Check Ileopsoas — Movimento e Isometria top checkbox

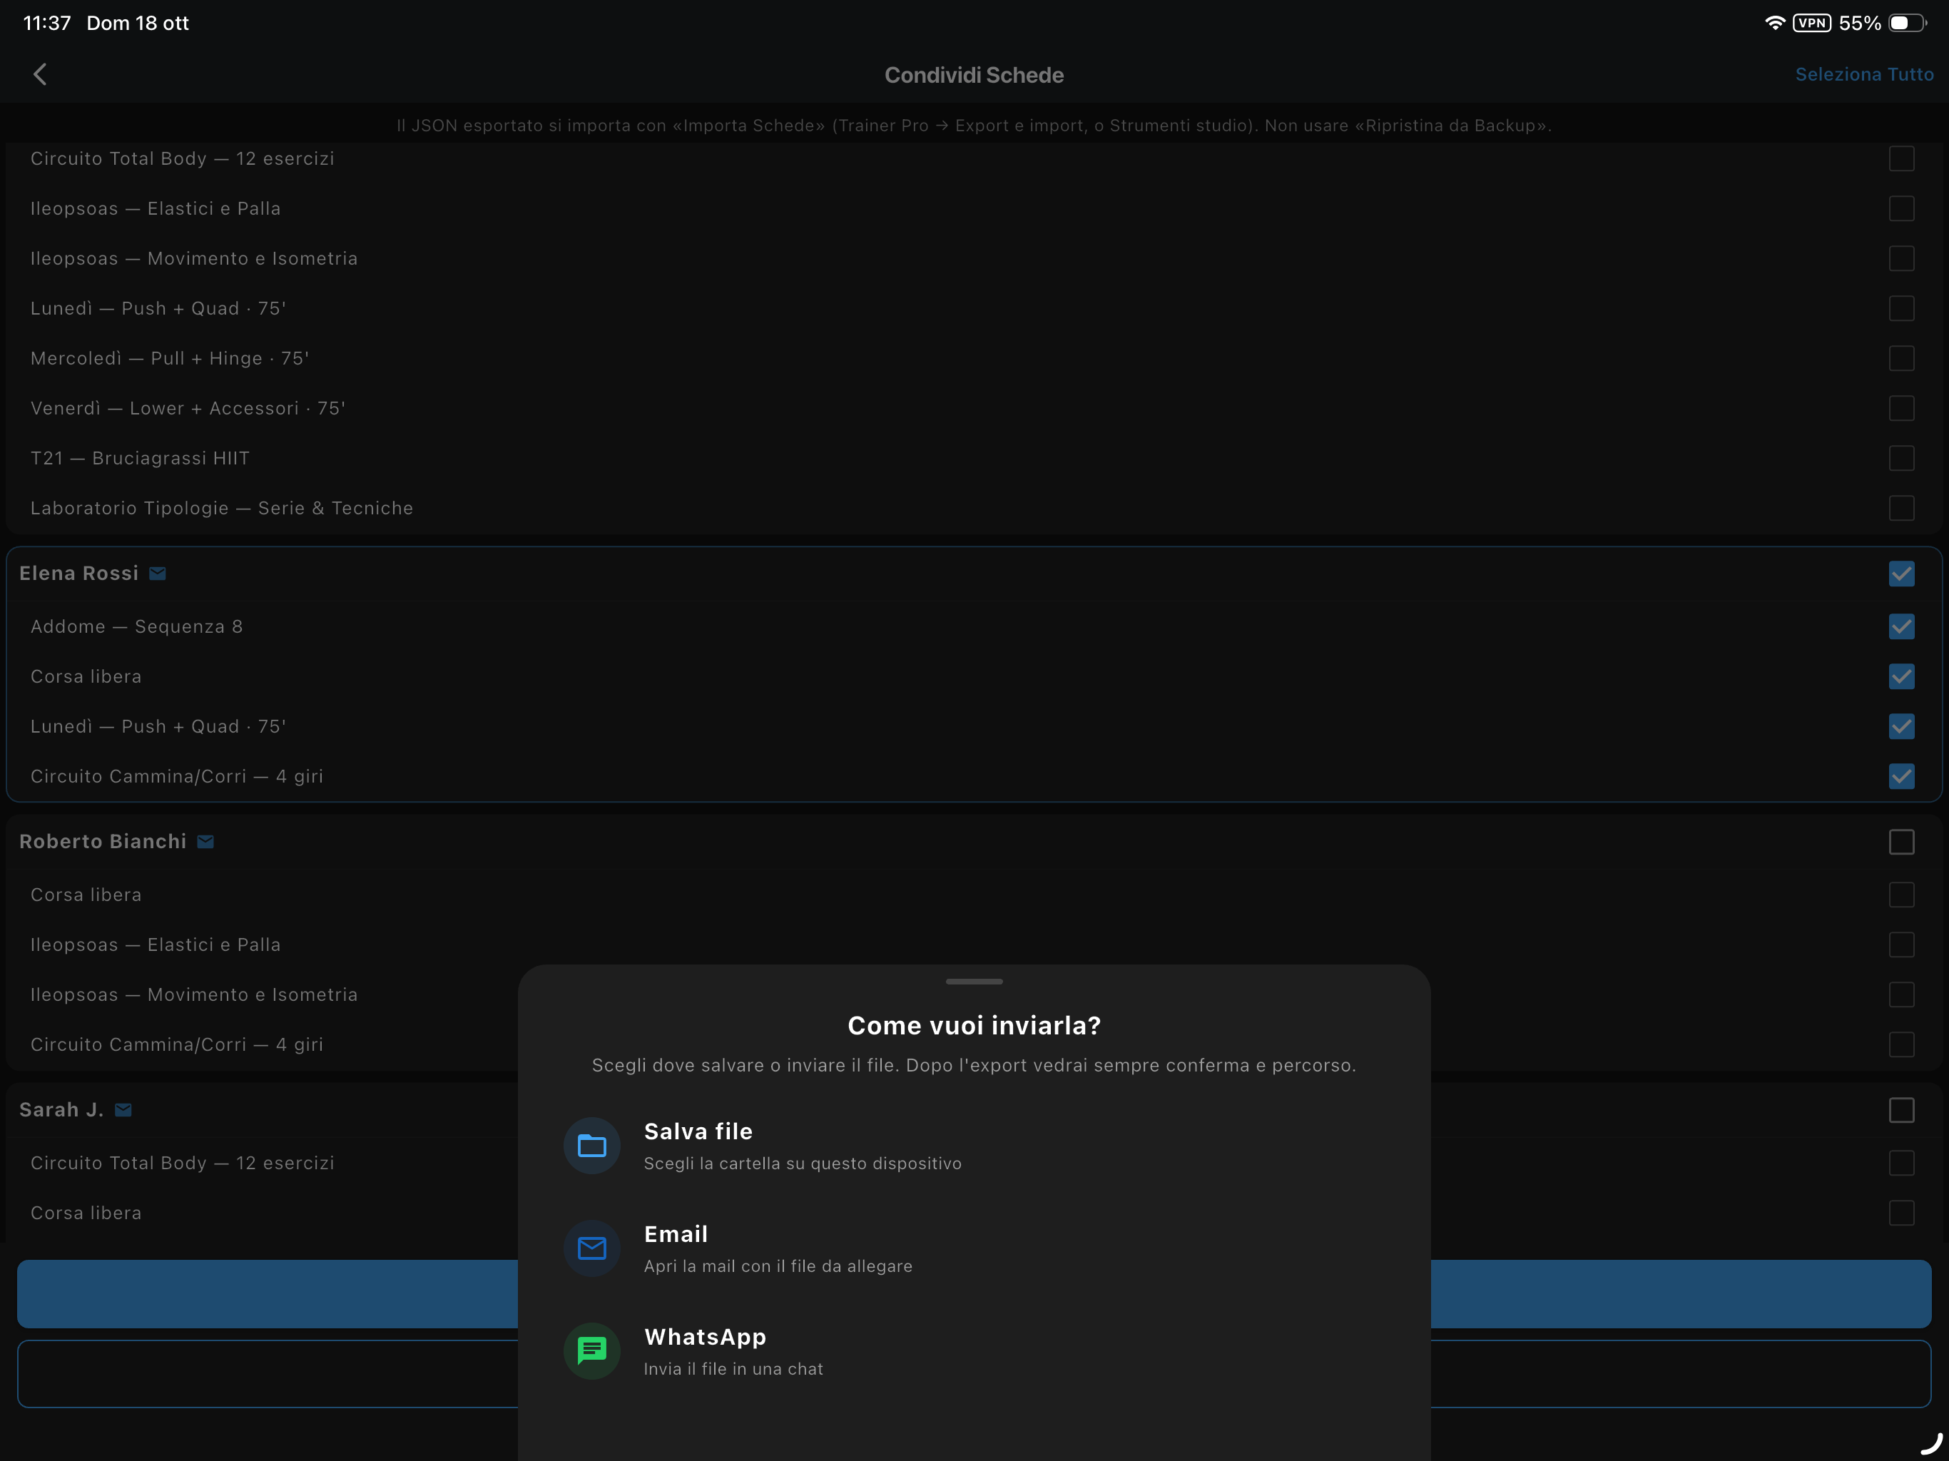point(1901,258)
